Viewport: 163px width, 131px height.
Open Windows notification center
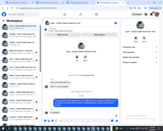pyautogui.click(x=159, y=128)
